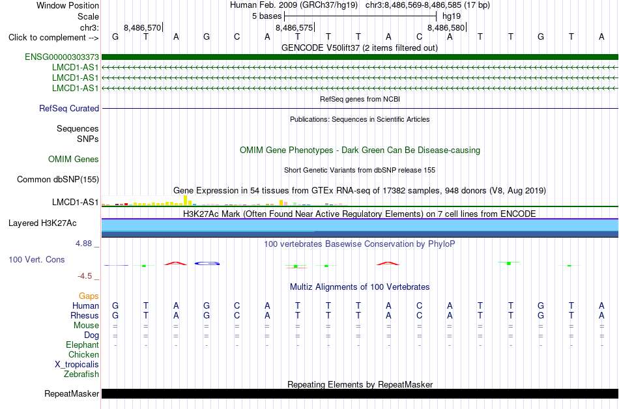Click coordinates chr3:8,486,569-8,486,585 (17 bp)
Viewport: 619px width, 409px height.
point(427,5)
